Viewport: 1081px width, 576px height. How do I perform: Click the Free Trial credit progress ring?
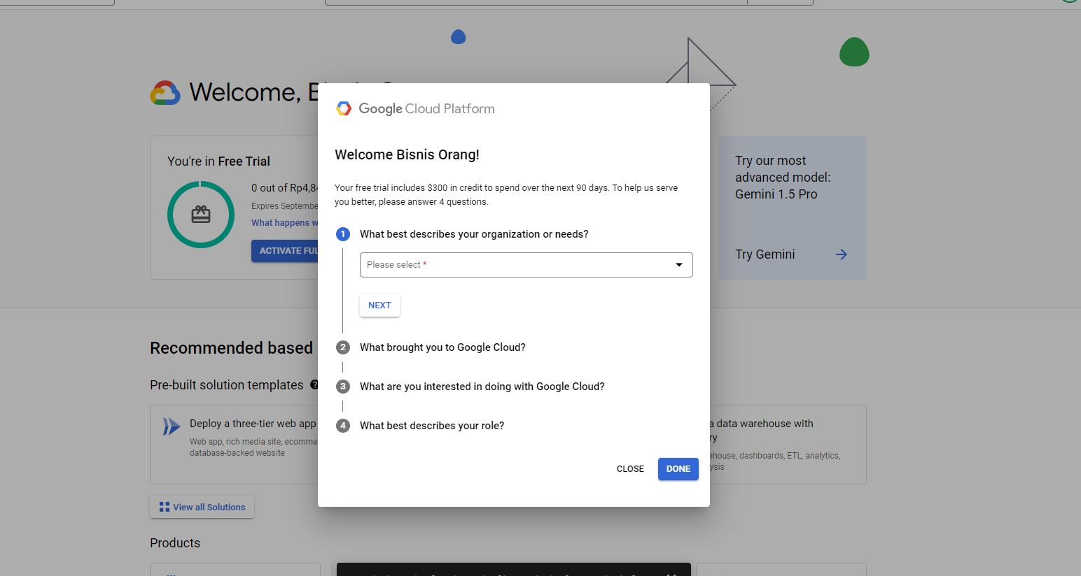[x=201, y=215]
